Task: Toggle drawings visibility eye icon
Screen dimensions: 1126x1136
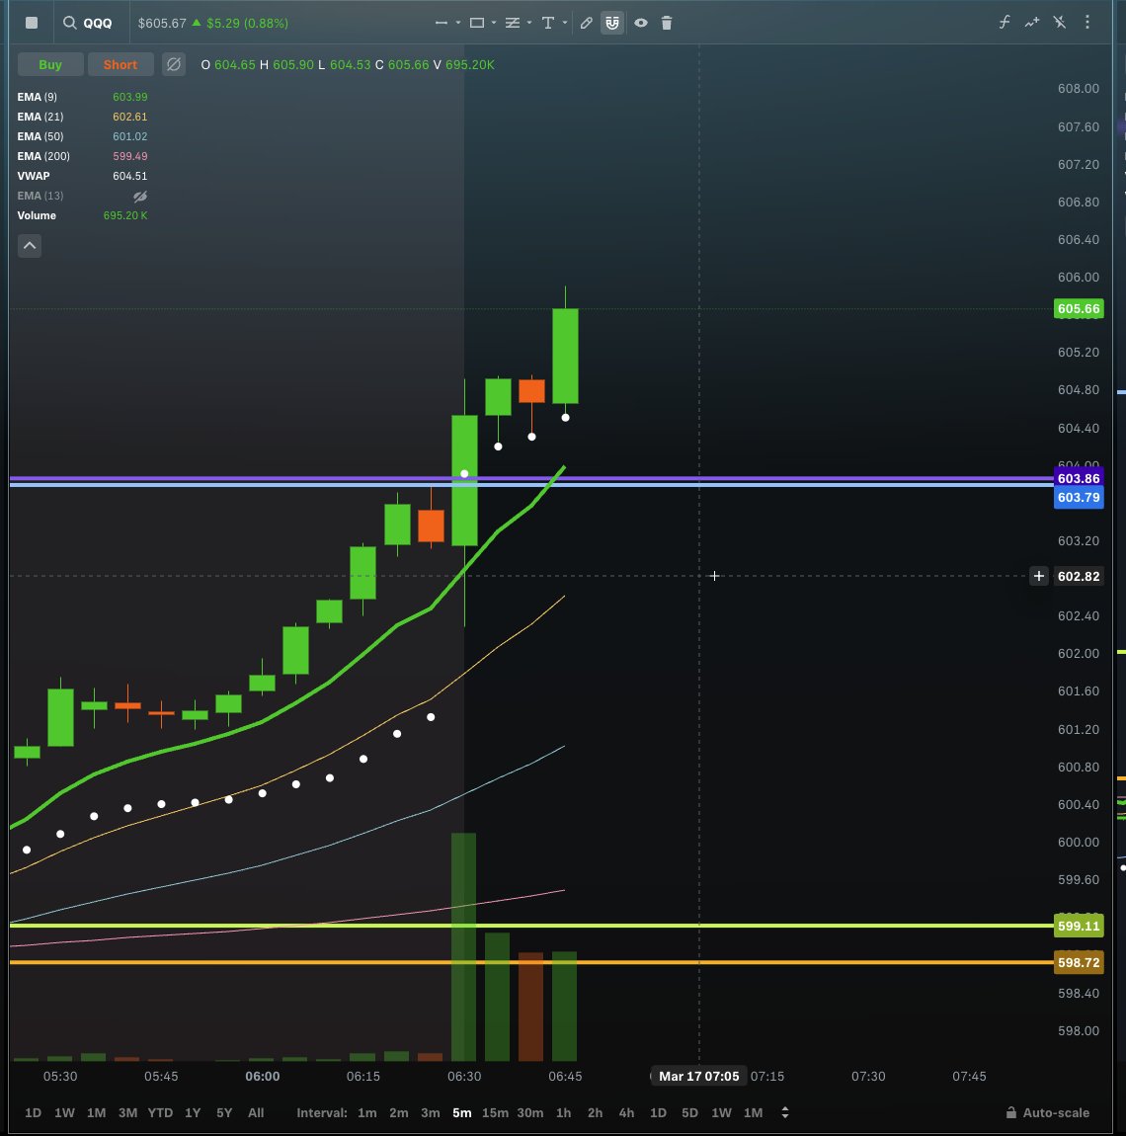Action: 641,23
